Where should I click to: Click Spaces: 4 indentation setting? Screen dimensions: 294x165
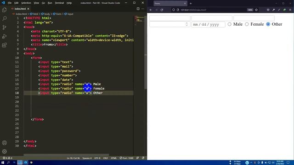click(x=87, y=158)
